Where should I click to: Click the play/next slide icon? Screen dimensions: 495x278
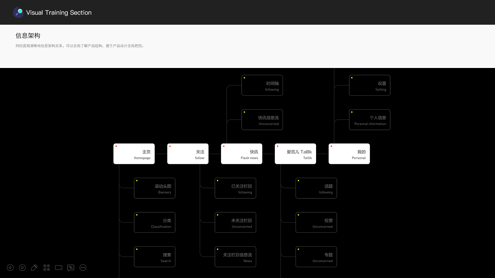22,268
